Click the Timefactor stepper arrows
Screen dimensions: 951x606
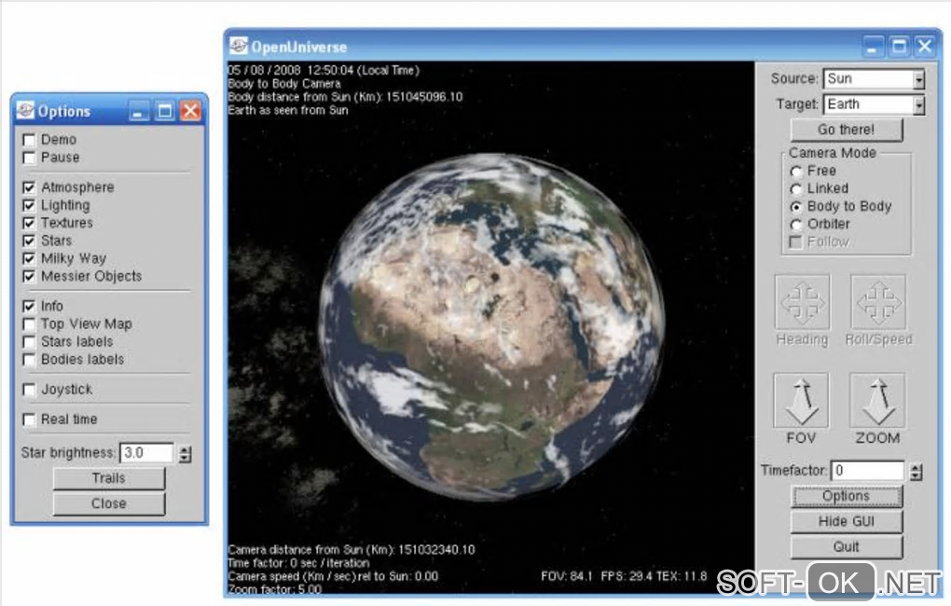pyautogui.click(x=917, y=472)
